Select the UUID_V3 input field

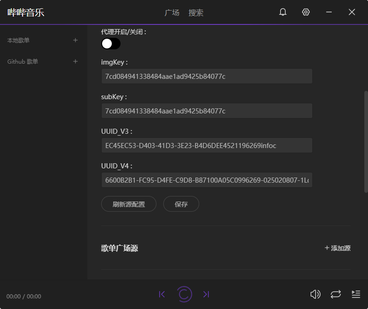[x=206, y=145]
